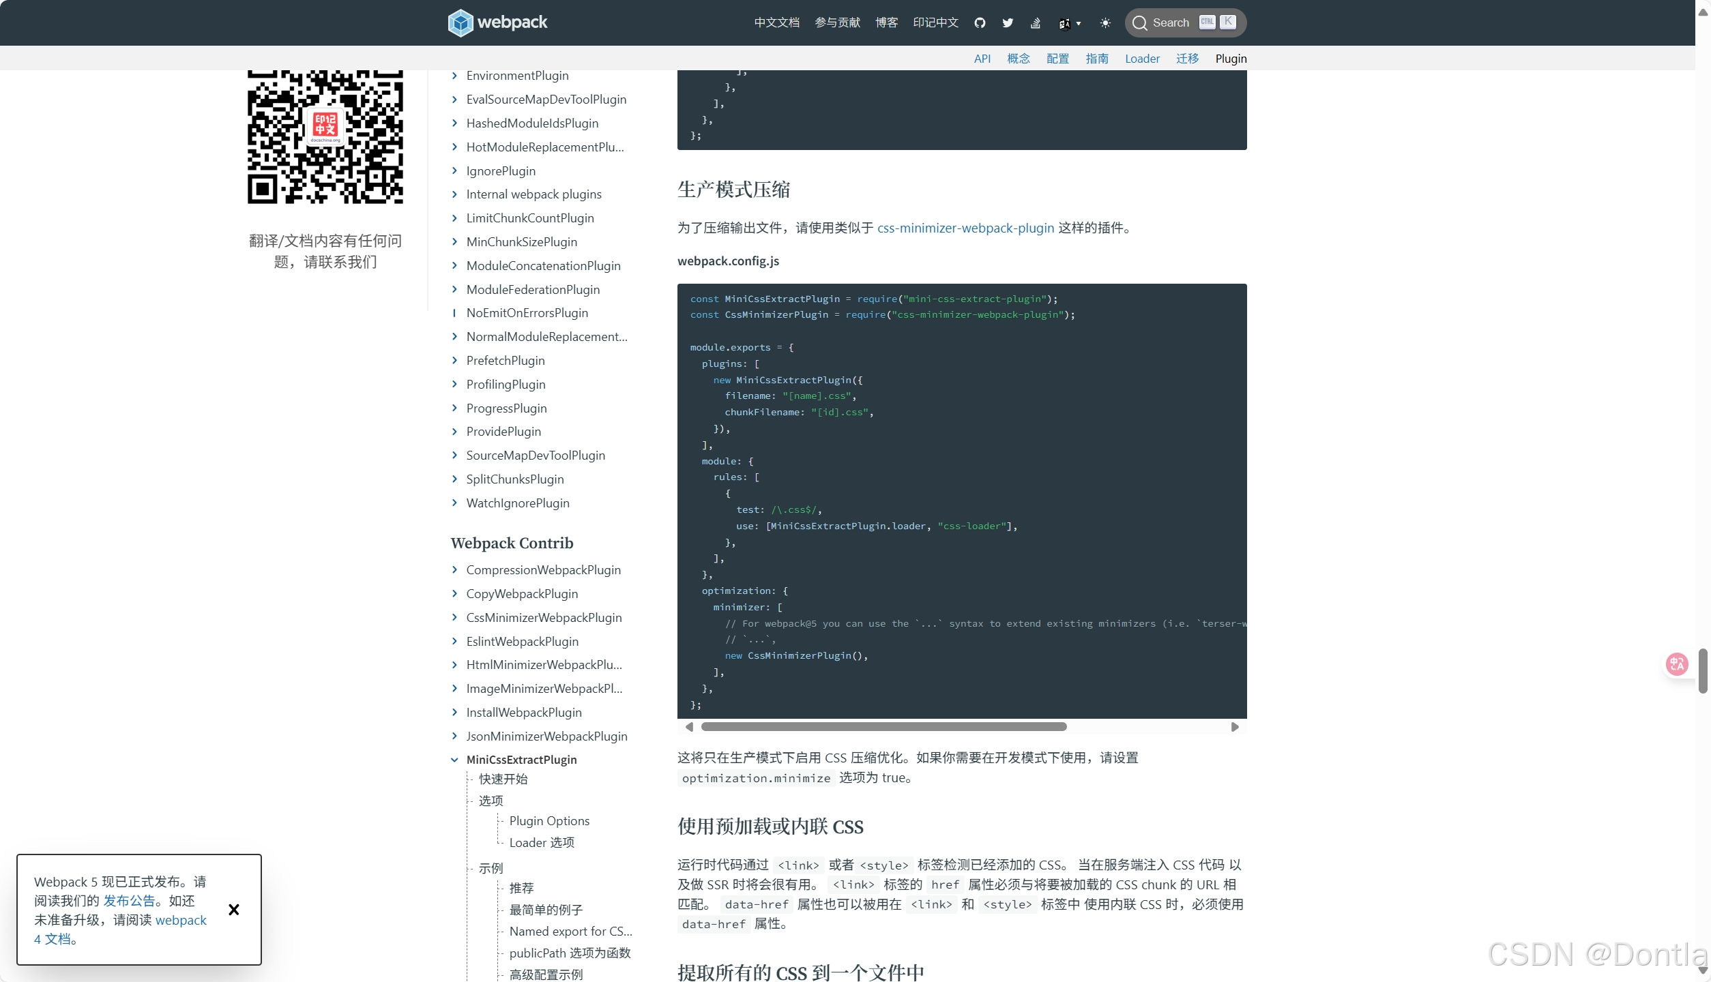
Task: Expand the SplitChunksPlugin sidebar entry
Action: 454,479
